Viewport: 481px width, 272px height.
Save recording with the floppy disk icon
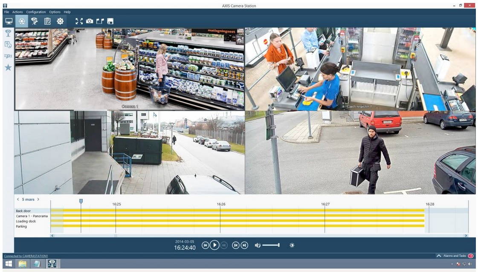(110, 21)
